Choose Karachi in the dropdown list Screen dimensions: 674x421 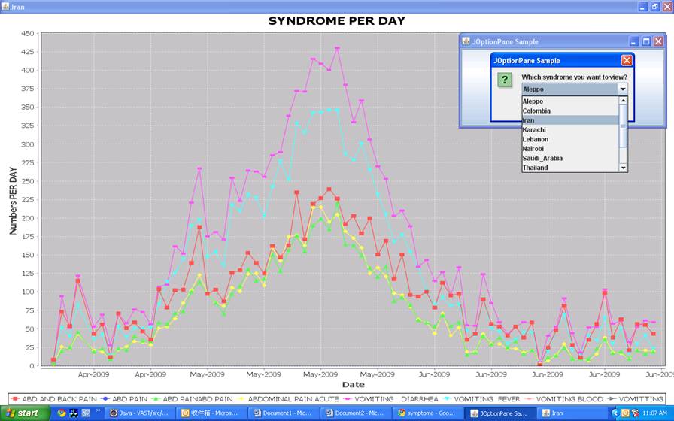click(x=534, y=130)
